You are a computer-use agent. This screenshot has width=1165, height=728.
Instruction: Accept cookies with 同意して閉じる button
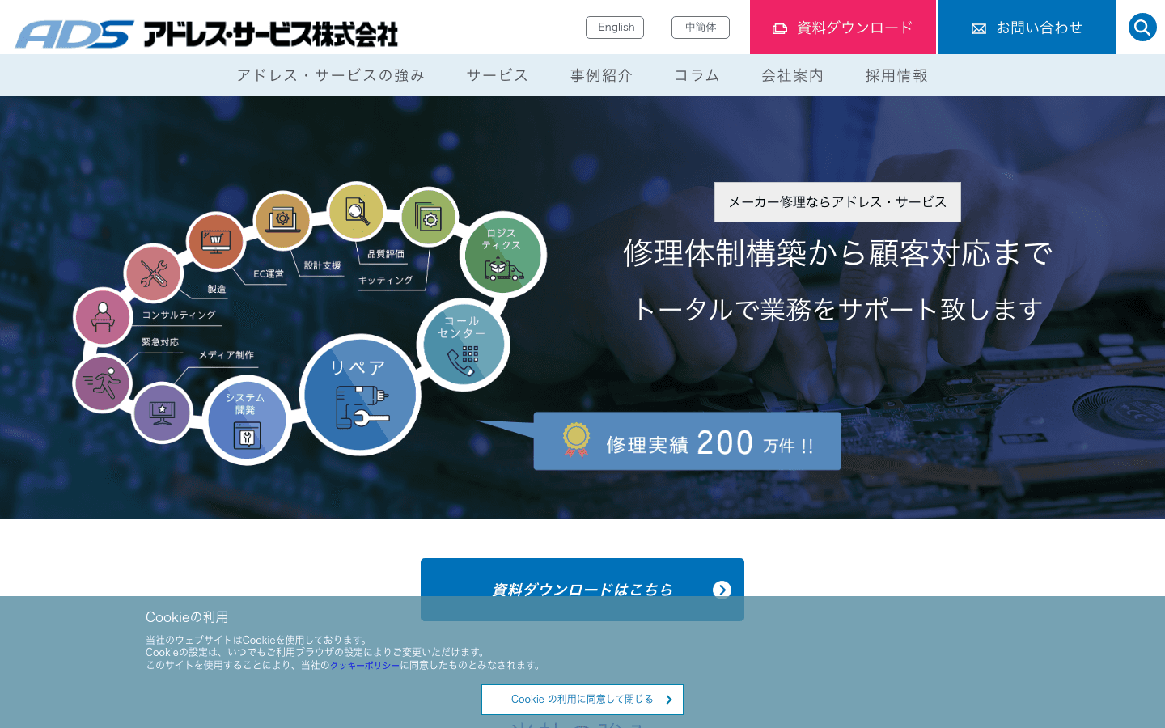click(x=582, y=700)
